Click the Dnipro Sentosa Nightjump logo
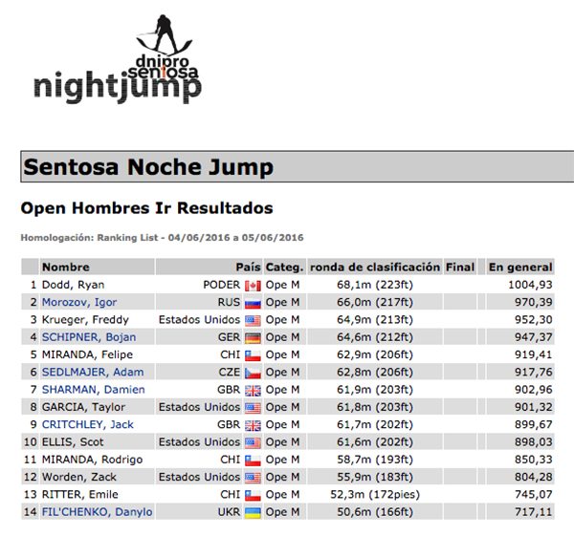Viewport: 574px width, 536px height. click(119, 59)
